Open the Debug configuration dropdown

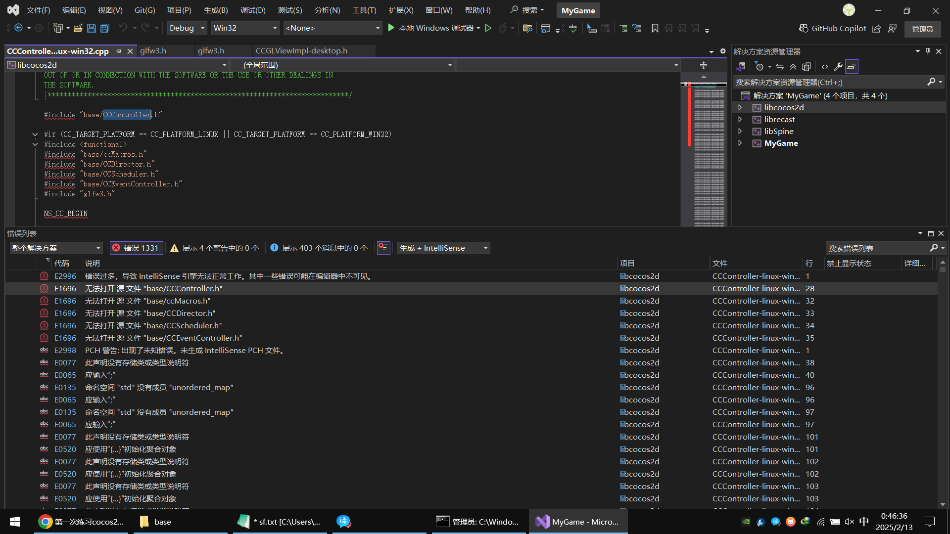[x=187, y=28]
